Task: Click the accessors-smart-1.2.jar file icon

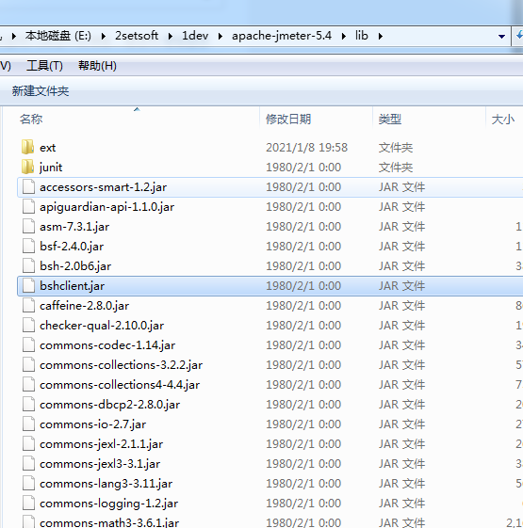Action: tap(28, 187)
